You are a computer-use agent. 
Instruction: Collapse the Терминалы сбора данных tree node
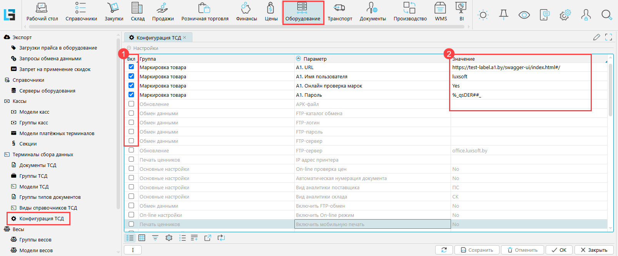pyautogui.click(x=7, y=155)
